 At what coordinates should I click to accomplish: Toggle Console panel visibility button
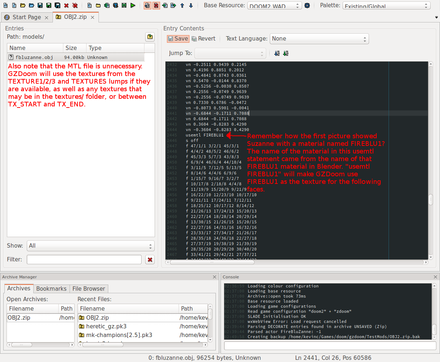pyautogui.click(x=156, y=5)
